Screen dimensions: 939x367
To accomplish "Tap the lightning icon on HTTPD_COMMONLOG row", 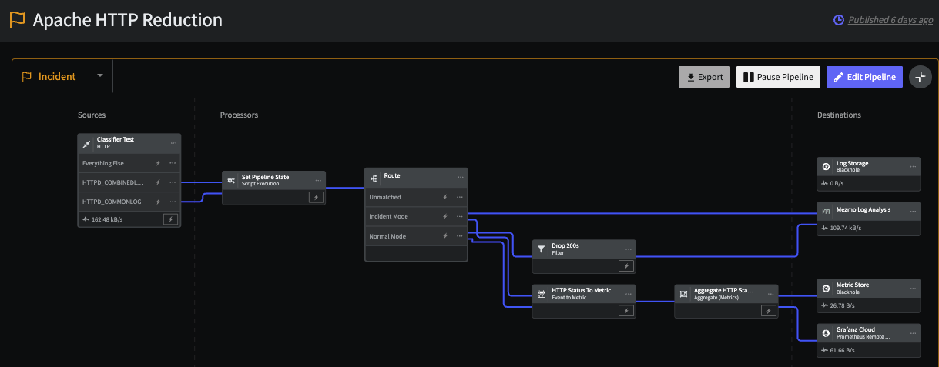I will coord(158,202).
